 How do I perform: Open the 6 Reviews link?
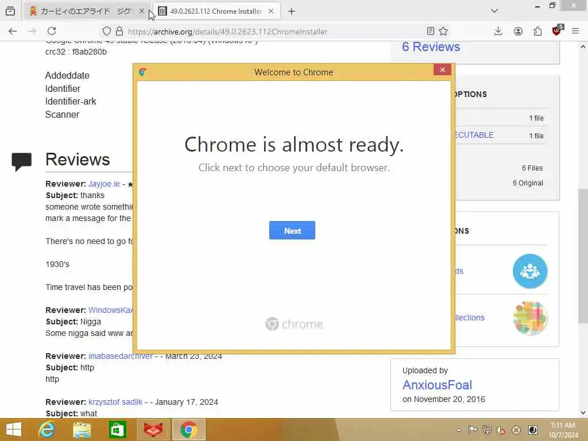(x=431, y=47)
